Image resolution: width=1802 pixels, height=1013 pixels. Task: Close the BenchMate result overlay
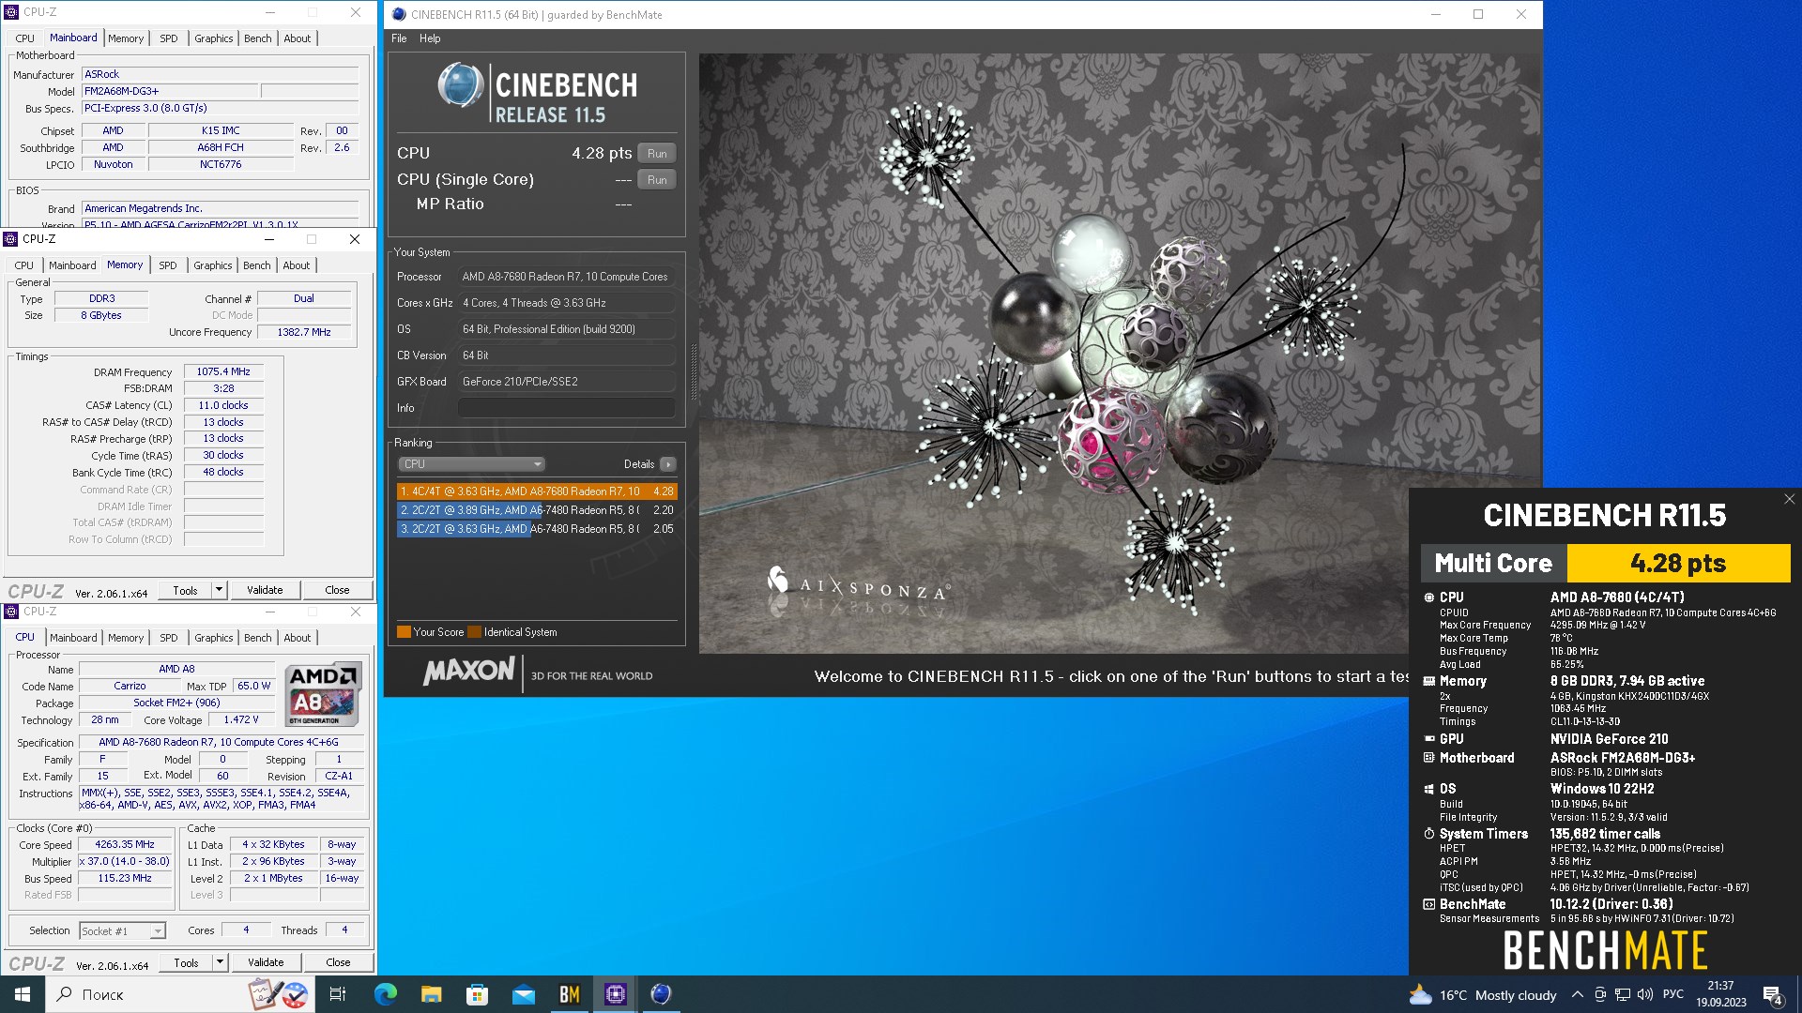[x=1789, y=499]
